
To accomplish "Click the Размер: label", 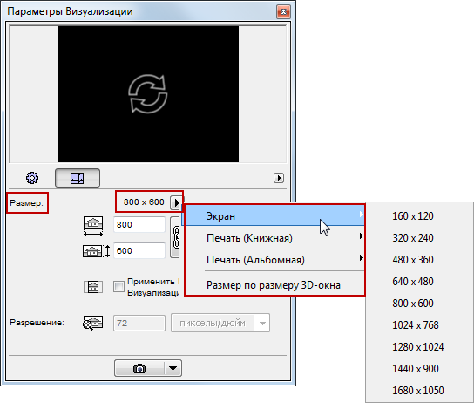I will [27, 202].
